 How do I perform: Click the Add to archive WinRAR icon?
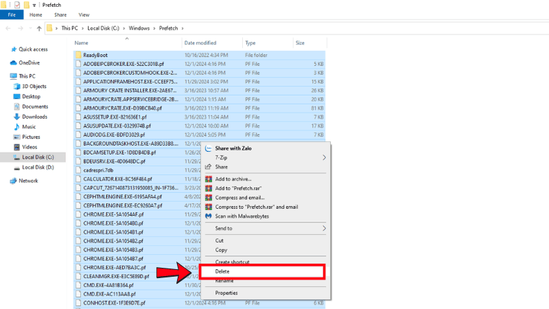209,179
